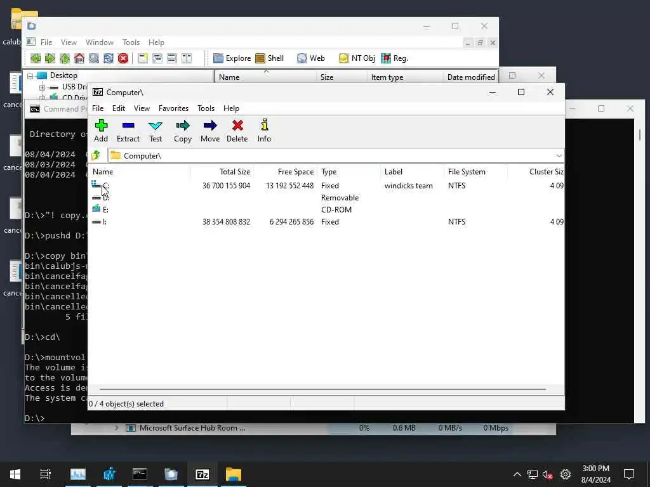Open the 7-Zip View menu
The height and width of the screenshot is (487, 650).
[142, 108]
